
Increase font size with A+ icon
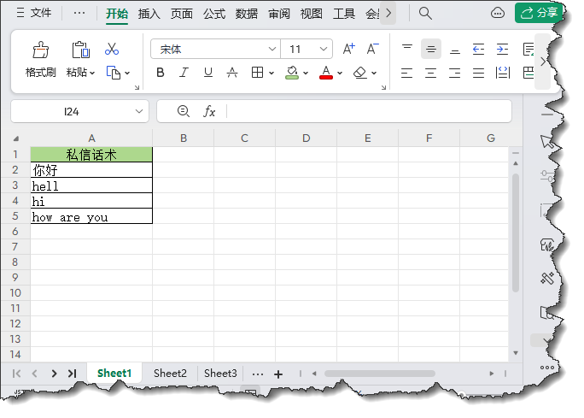point(348,49)
